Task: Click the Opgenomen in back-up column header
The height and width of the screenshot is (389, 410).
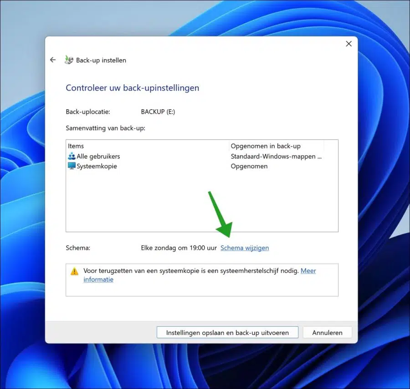Action: pyautogui.click(x=277, y=146)
